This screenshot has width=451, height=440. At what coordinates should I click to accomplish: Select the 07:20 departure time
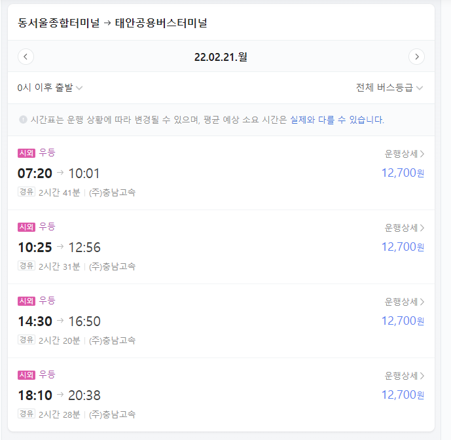click(35, 174)
